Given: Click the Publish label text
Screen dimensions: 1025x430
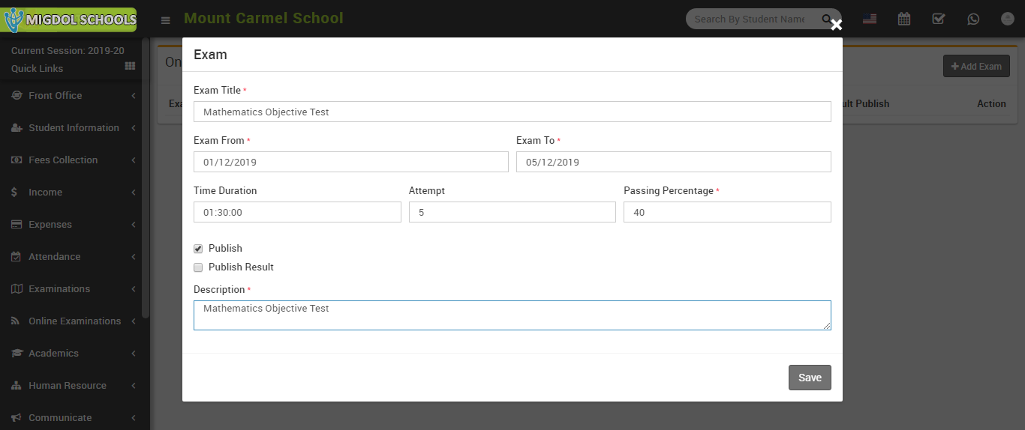Looking at the screenshot, I should [x=225, y=249].
